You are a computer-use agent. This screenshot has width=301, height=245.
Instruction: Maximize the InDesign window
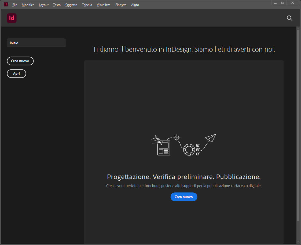(283, 3)
